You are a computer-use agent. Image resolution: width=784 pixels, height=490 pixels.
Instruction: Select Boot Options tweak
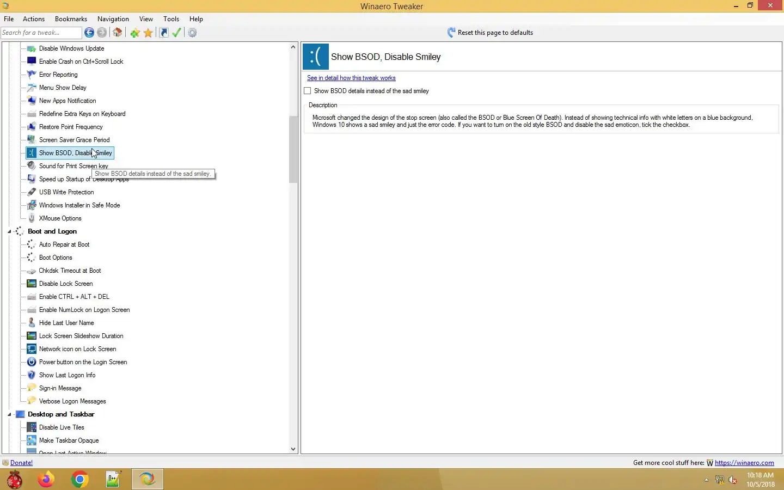56,258
